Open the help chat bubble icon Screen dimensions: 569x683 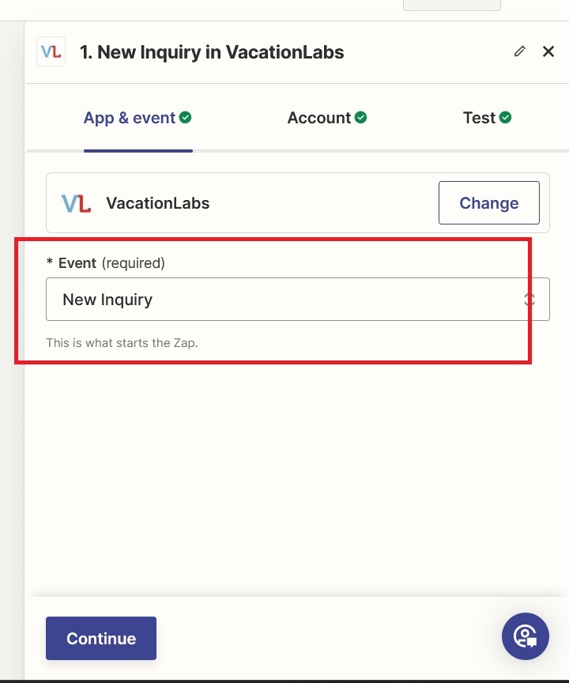[x=525, y=636]
